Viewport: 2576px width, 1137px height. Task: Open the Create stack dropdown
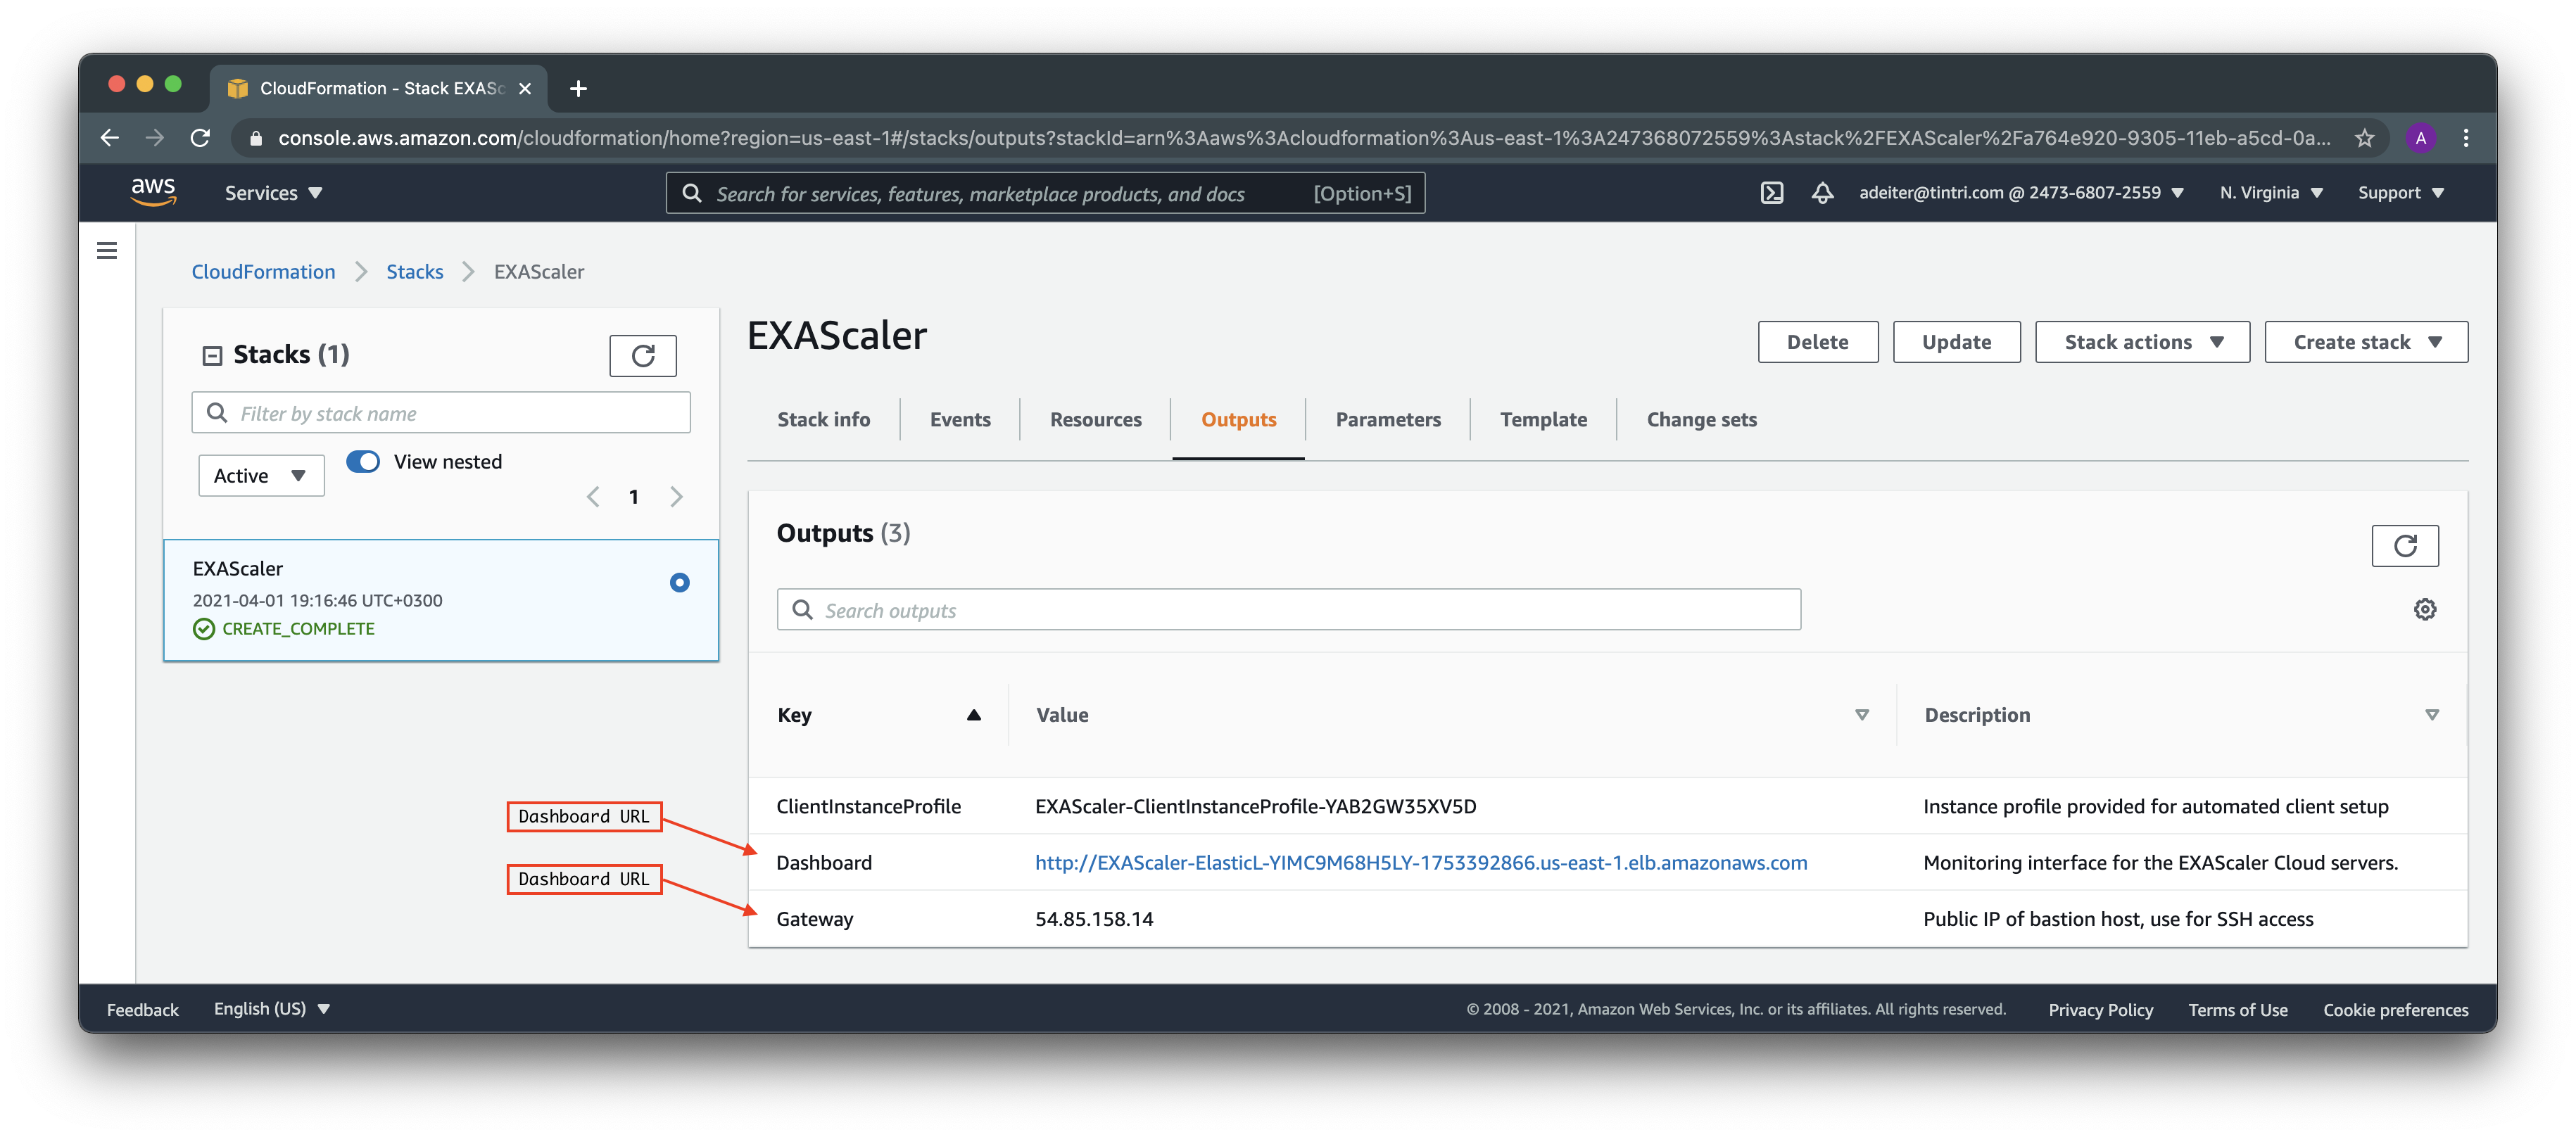pos(2365,342)
